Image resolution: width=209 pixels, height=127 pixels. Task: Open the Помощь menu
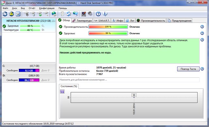click(x=63, y=8)
